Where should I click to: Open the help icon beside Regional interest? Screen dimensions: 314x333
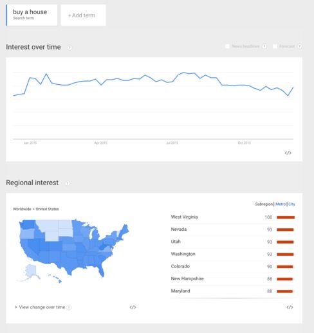coord(68,183)
